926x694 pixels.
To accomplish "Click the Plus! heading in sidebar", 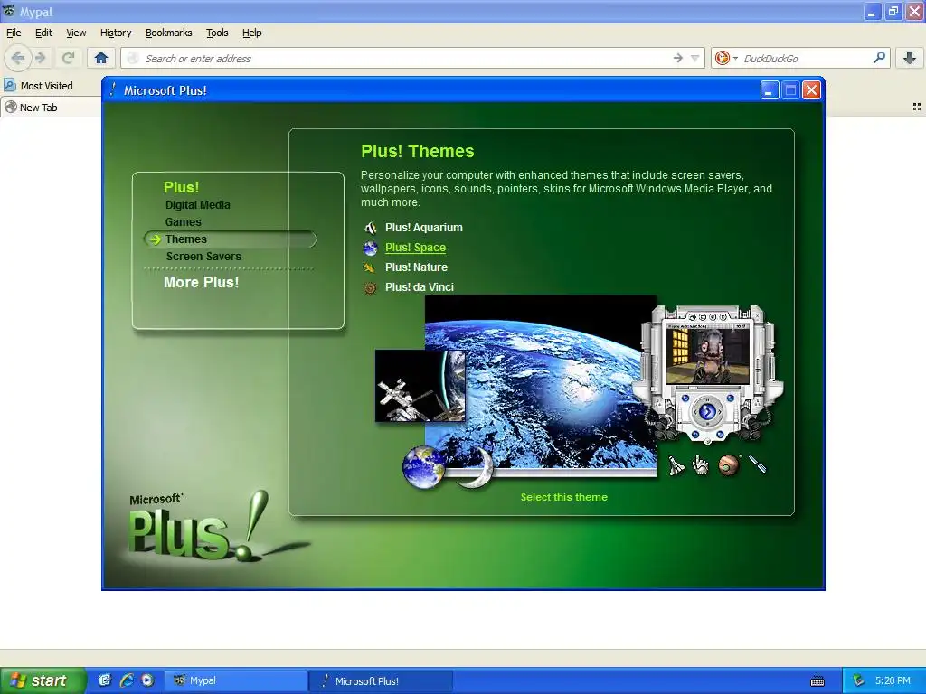I will (x=181, y=187).
